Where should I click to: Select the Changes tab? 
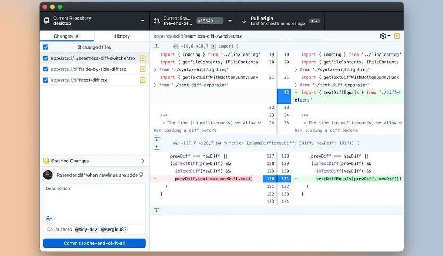(67, 36)
